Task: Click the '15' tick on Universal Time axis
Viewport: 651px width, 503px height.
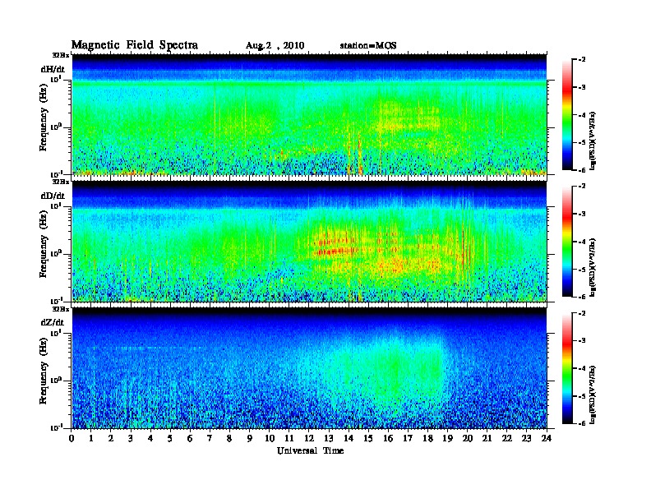Action: pyautogui.click(x=368, y=438)
